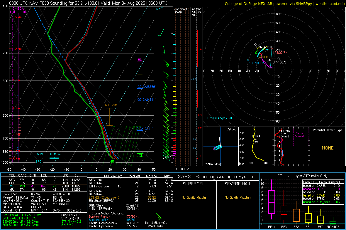Click the SFC-1km shear table row
Screen dimensions: 346x230
pyautogui.click(x=131, y=180)
